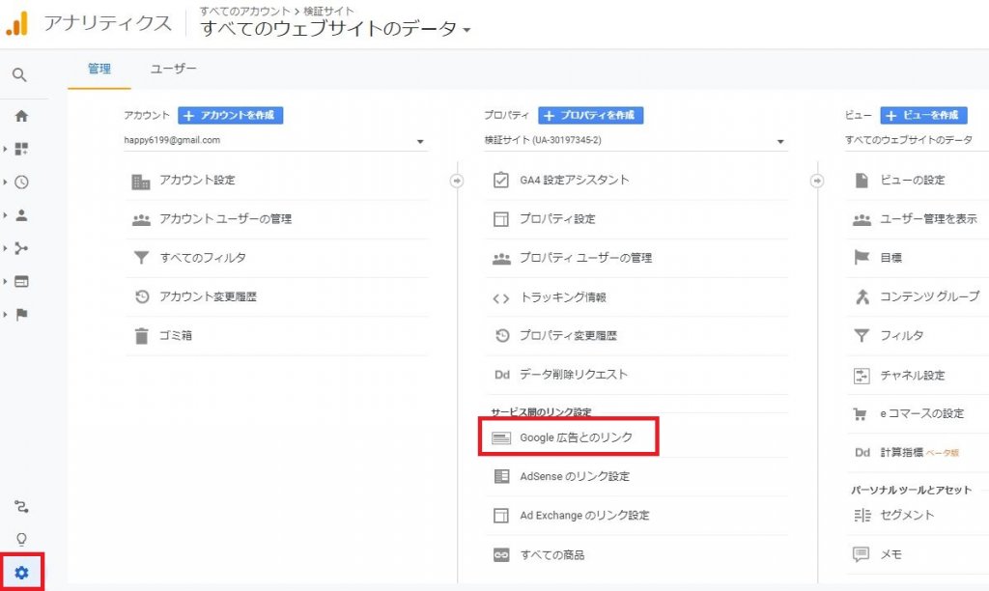Click the アカウント設定 building icon
This screenshot has width=989, height=591.
click(141, 182)
